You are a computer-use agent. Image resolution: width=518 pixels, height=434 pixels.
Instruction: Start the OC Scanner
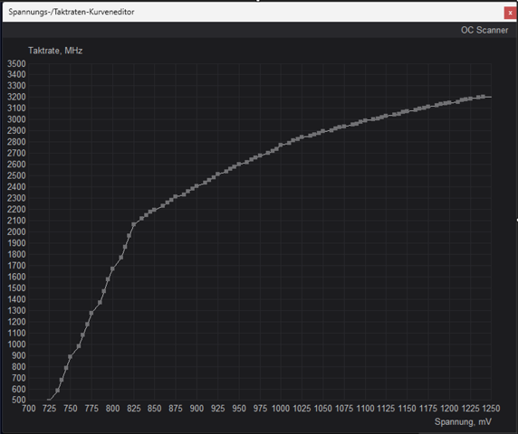pyautogui.click(x=484, y=30)
